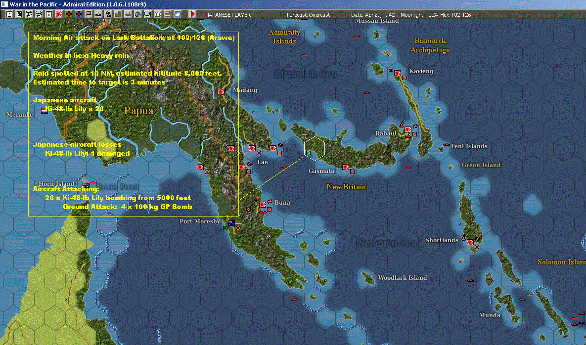The height and width of the screenshot is (345, 586).
Task: Click the 'Woodlark Island' map label
Action: point(403,278)
